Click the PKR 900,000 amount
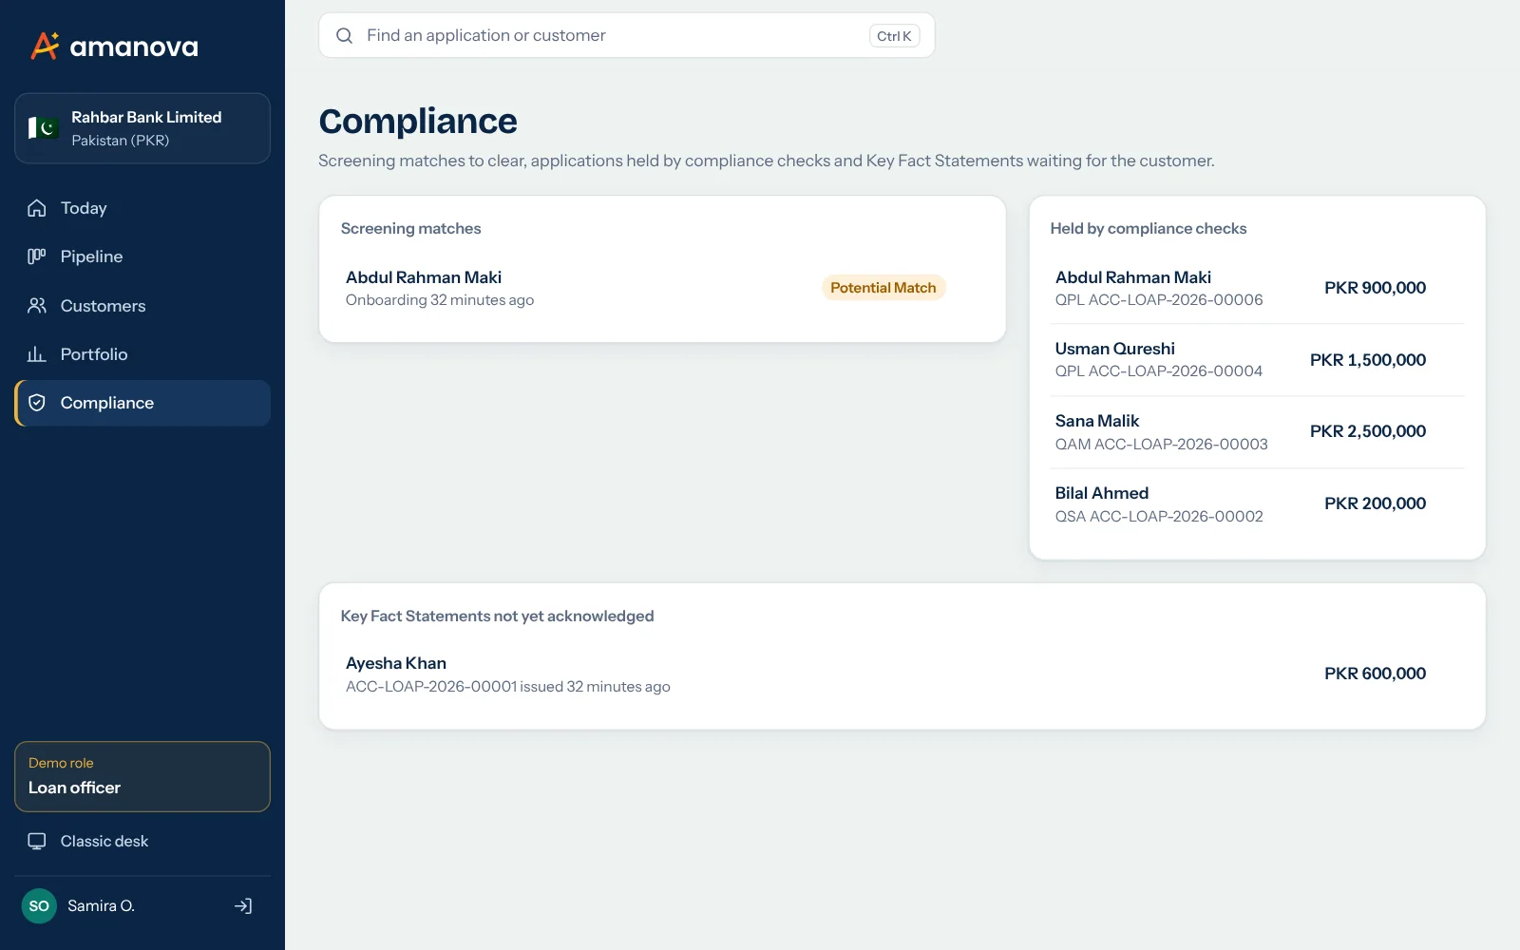 pos(1375,288)
